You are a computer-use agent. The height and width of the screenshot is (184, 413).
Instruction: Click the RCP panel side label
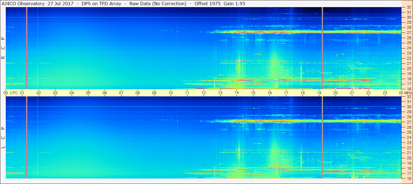pyautogui.click(x=3, y=48)
